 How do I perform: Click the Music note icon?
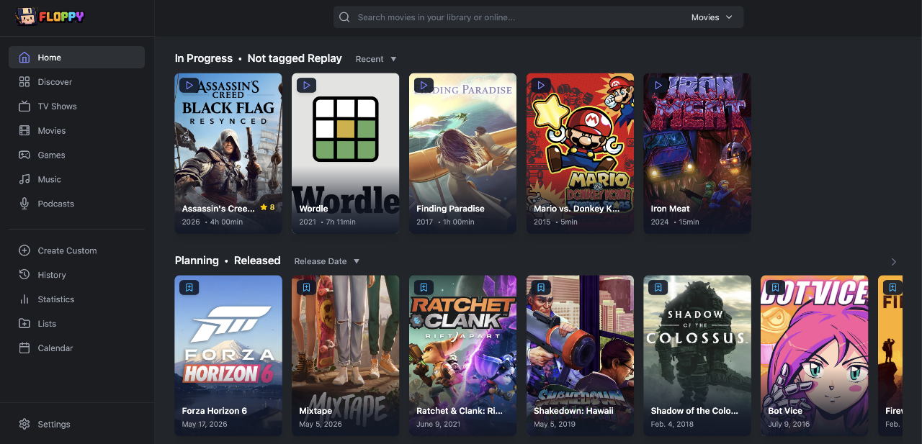click(x=24, y=180)
